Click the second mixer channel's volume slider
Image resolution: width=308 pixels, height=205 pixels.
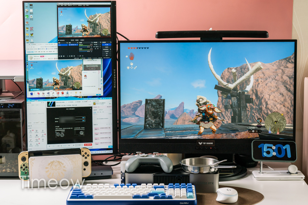pos(84,51)
